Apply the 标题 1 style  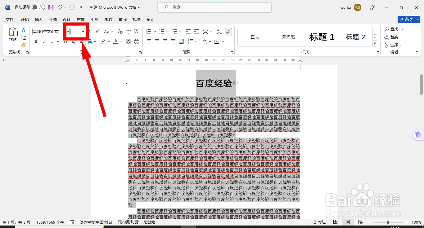point(322,37)
